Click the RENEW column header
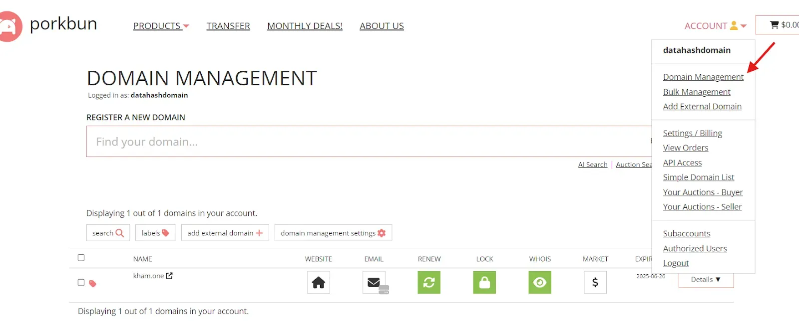Viewport: 799px width, 330px height. click(x=429, y=259)
